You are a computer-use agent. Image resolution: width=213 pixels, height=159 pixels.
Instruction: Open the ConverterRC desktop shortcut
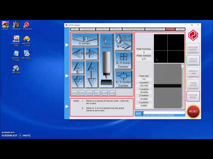click(16, 41)
